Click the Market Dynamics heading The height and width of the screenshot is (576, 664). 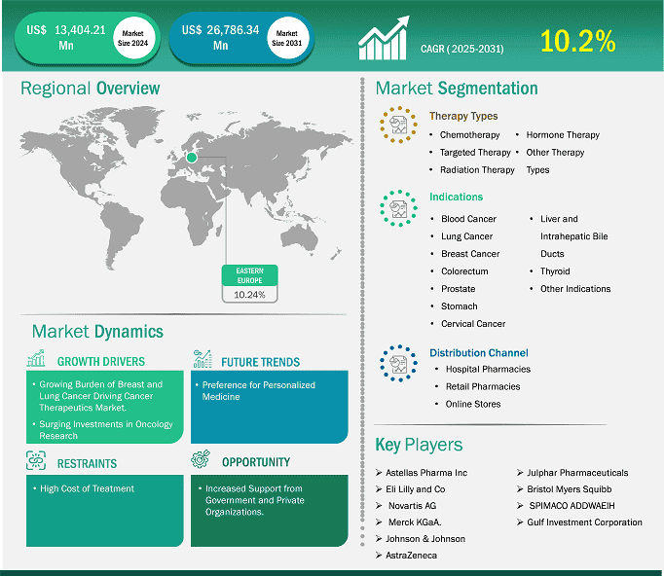(x=97, y=332)
